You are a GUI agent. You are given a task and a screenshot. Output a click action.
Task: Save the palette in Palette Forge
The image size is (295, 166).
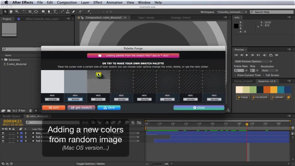click(x=109, y=108)
